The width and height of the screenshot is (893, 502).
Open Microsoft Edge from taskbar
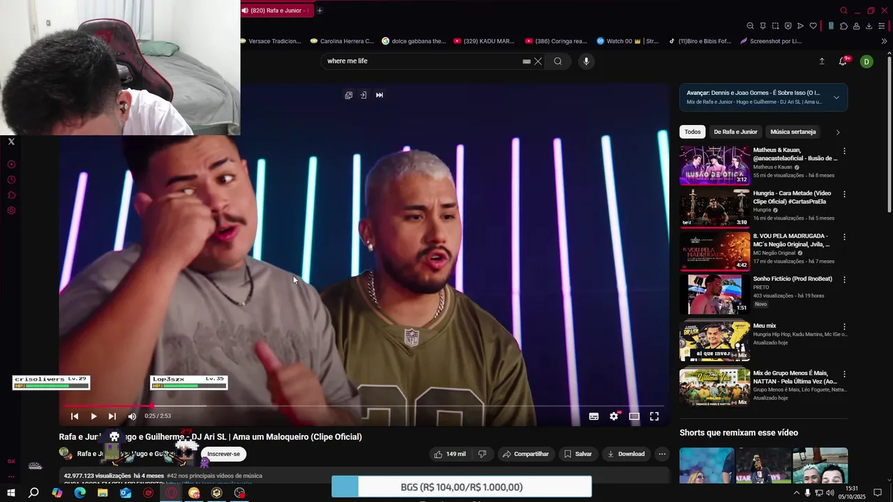[80, 493]
